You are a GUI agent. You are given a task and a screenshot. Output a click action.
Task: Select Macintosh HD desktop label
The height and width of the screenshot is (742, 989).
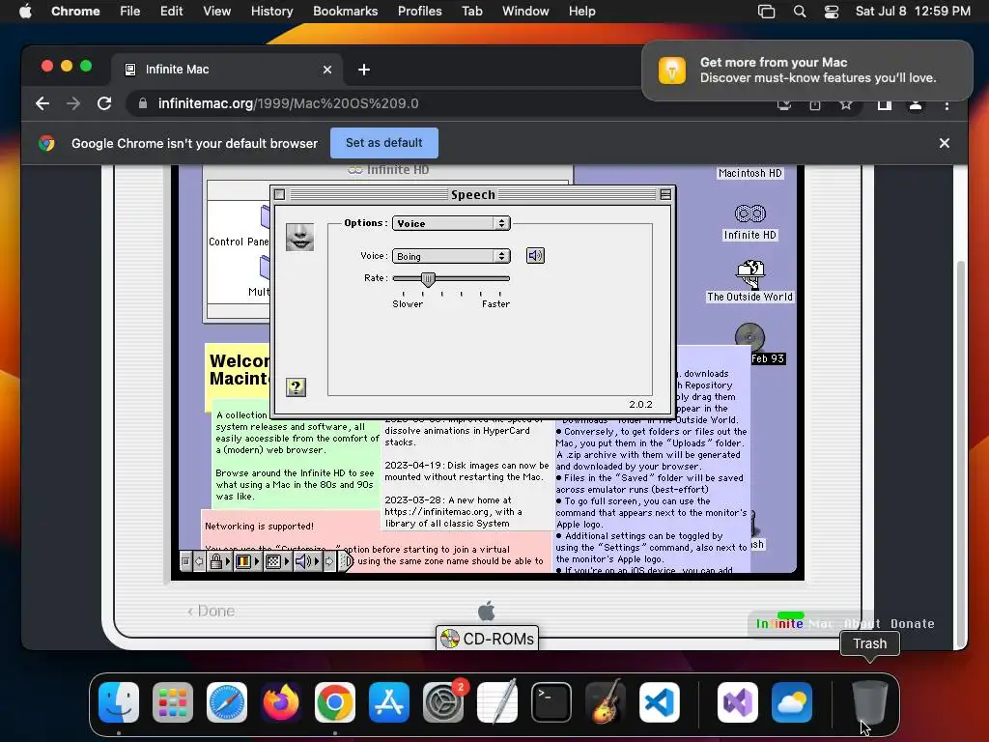point(749,173)
